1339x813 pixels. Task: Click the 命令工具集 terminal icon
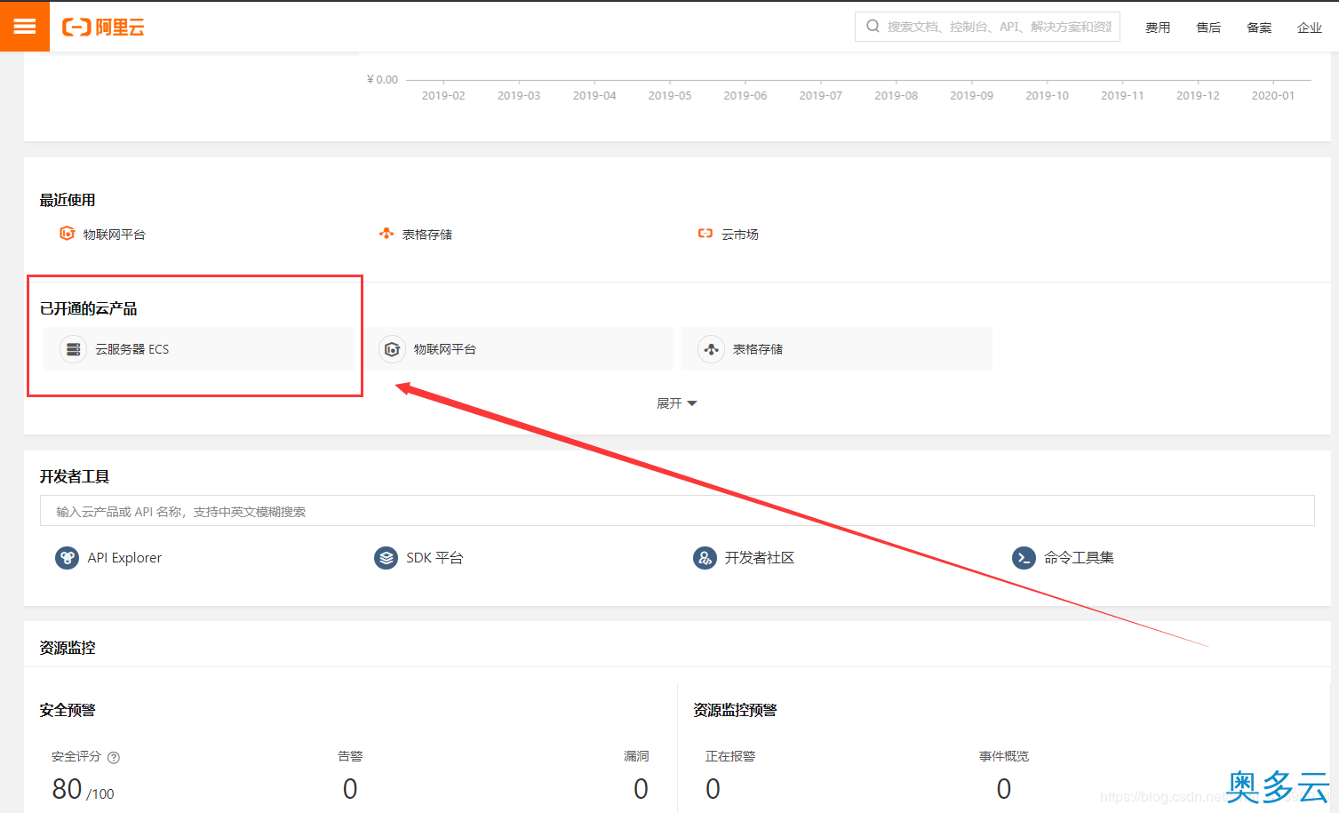1024,558
